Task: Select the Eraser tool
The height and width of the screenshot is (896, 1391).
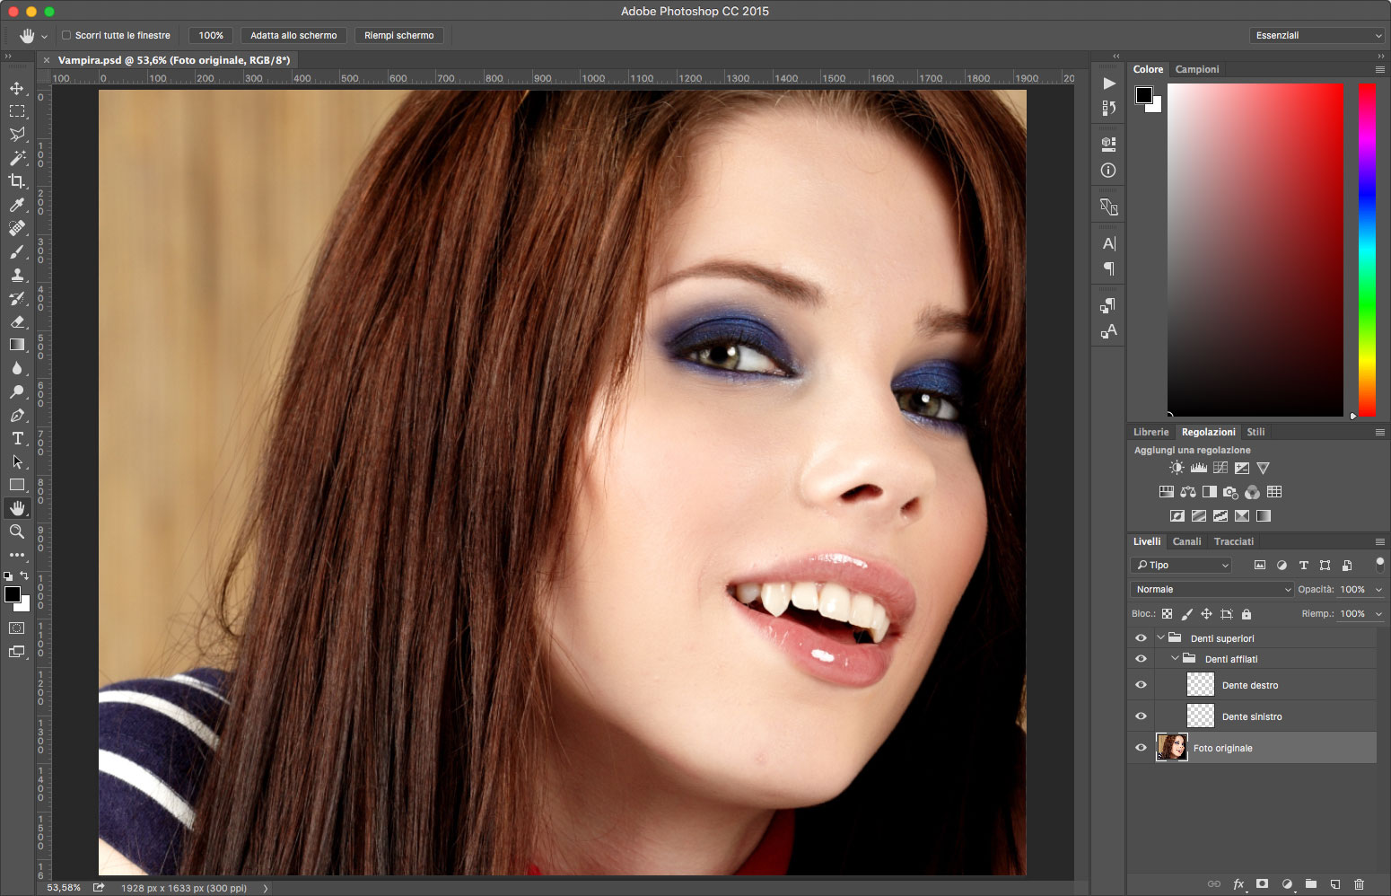Action: tap(17, 321)
